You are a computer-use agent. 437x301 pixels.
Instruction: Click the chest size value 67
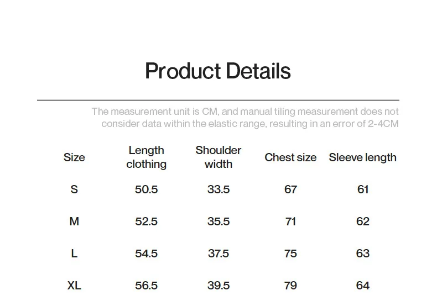(290, 189)
